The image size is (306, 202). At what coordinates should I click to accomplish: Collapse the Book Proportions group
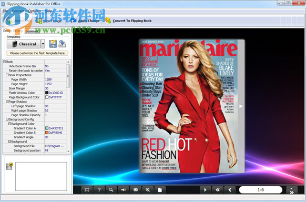tap(7, 75)
